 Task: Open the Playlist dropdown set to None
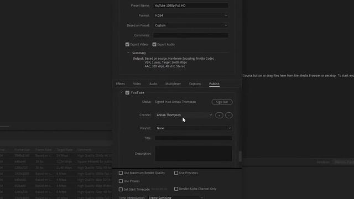pyautogui.click(x=194, y=128)
